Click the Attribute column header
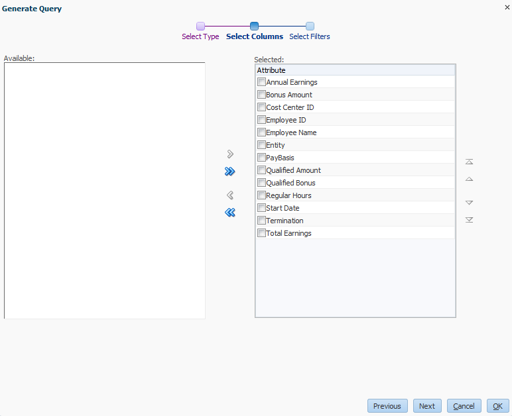This screenshot has width=512, height=416. (x=355, y=70)
